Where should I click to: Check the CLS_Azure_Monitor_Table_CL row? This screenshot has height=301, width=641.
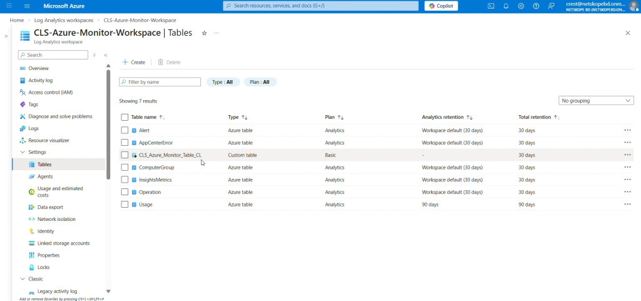[125, 155]
